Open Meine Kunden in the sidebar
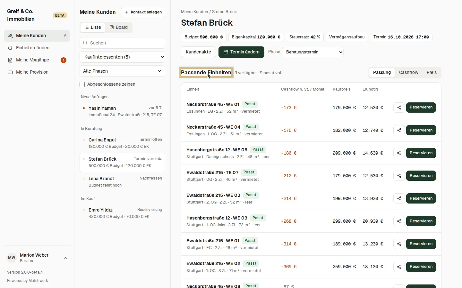 pyautogui.click(x=37, y=36)
